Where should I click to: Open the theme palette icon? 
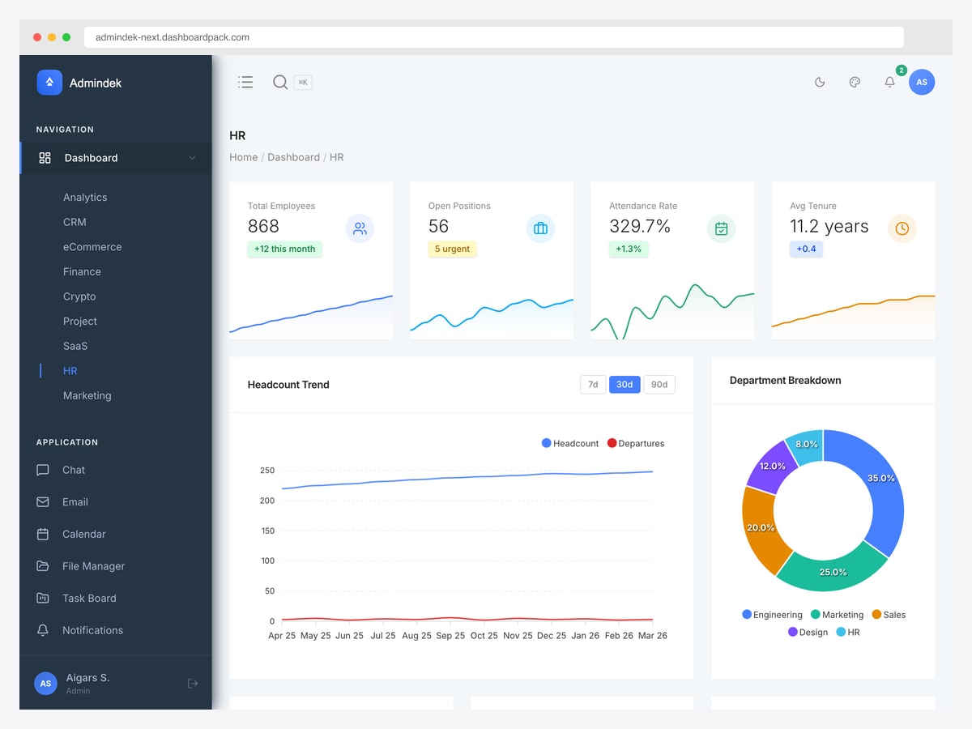(855, 82)
